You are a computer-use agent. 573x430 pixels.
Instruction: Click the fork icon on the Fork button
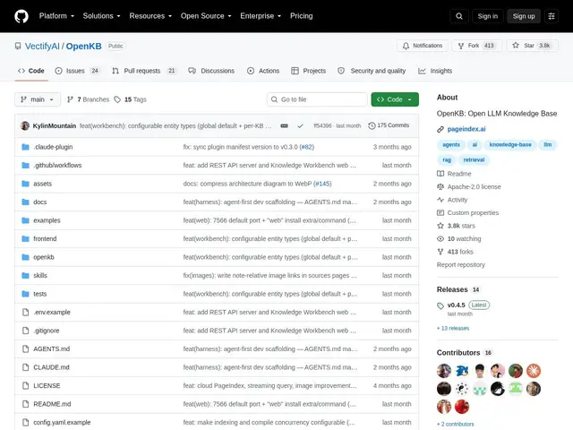pos(461,46)
